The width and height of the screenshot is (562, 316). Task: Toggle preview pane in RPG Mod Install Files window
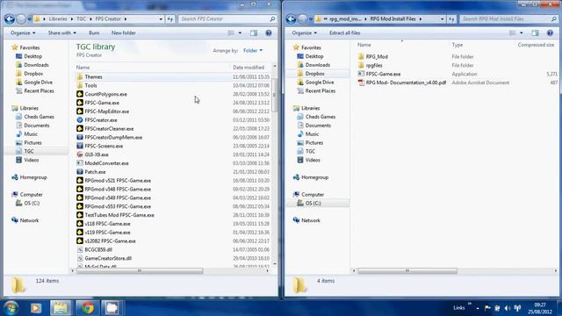point(535,33)
